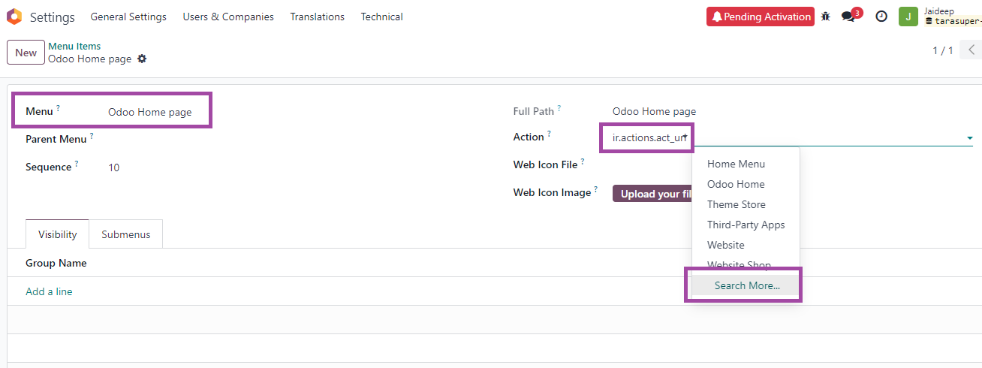This screenshot has width=982, height=368.
Task: Click the Odoo Home page breadcrumb title
Action: point(90,59)
